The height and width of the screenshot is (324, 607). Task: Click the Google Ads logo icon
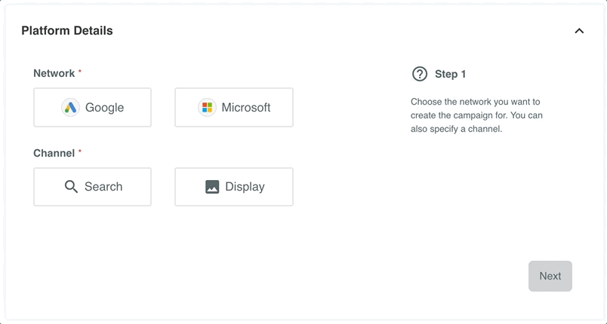click(x=70, y=107)
